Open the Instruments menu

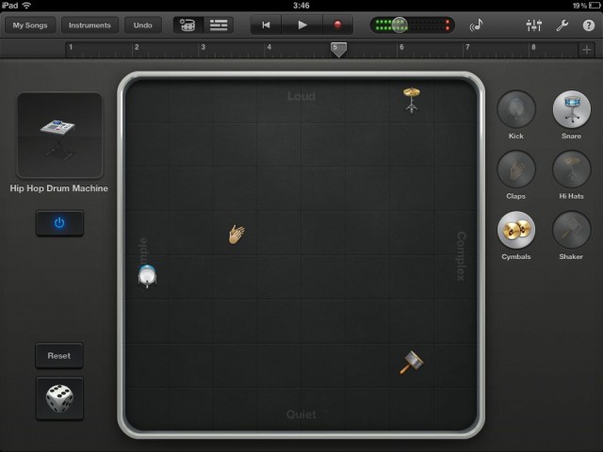(x=90, y=24)
